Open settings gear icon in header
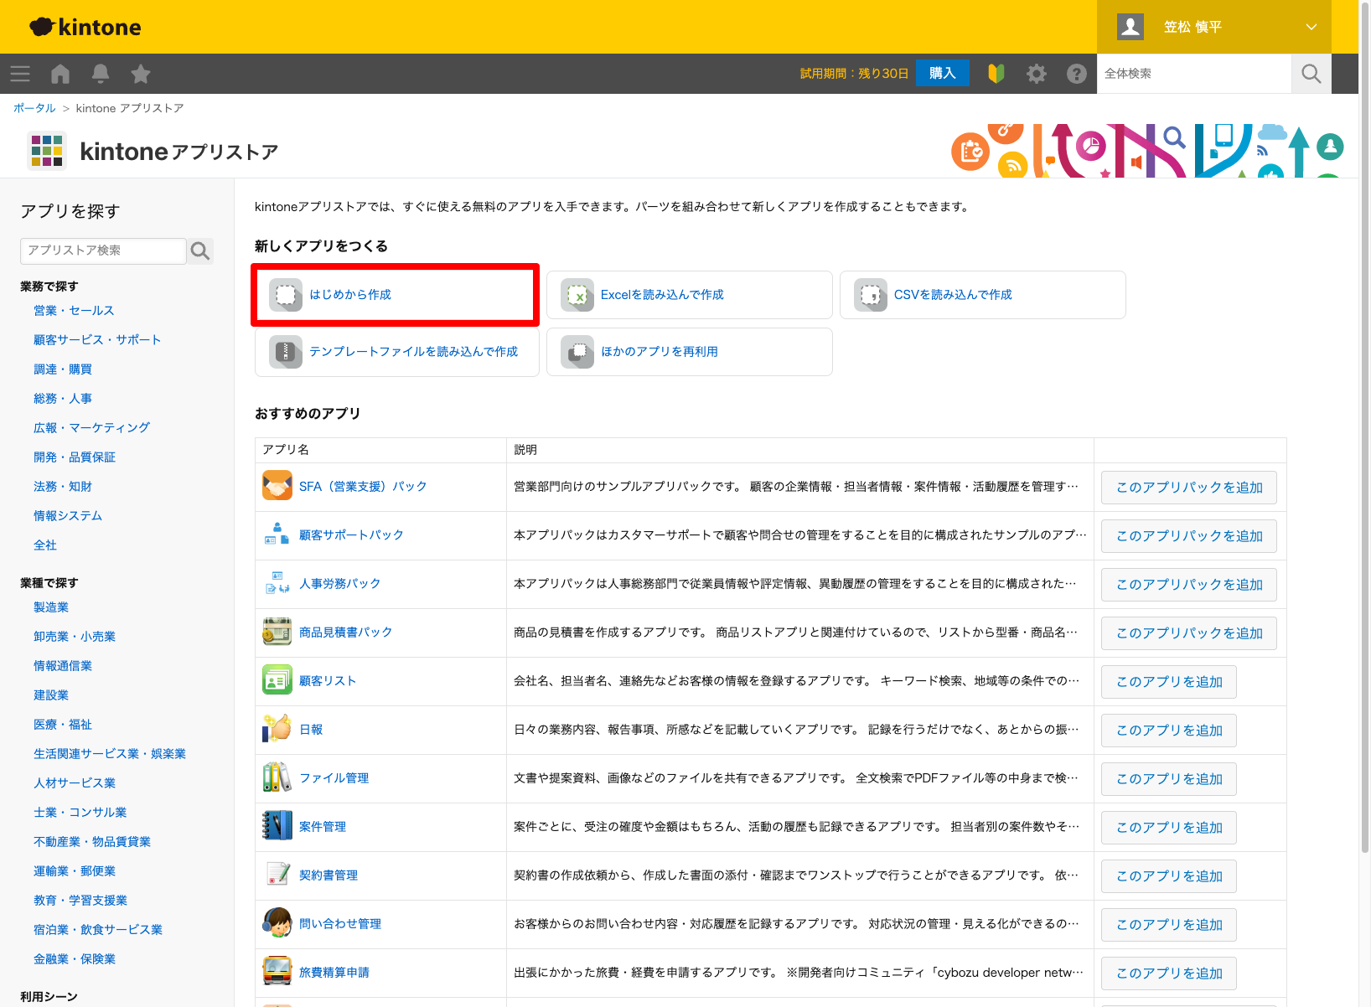This screenshot has width=1371, height=1007. [1037, 74]
